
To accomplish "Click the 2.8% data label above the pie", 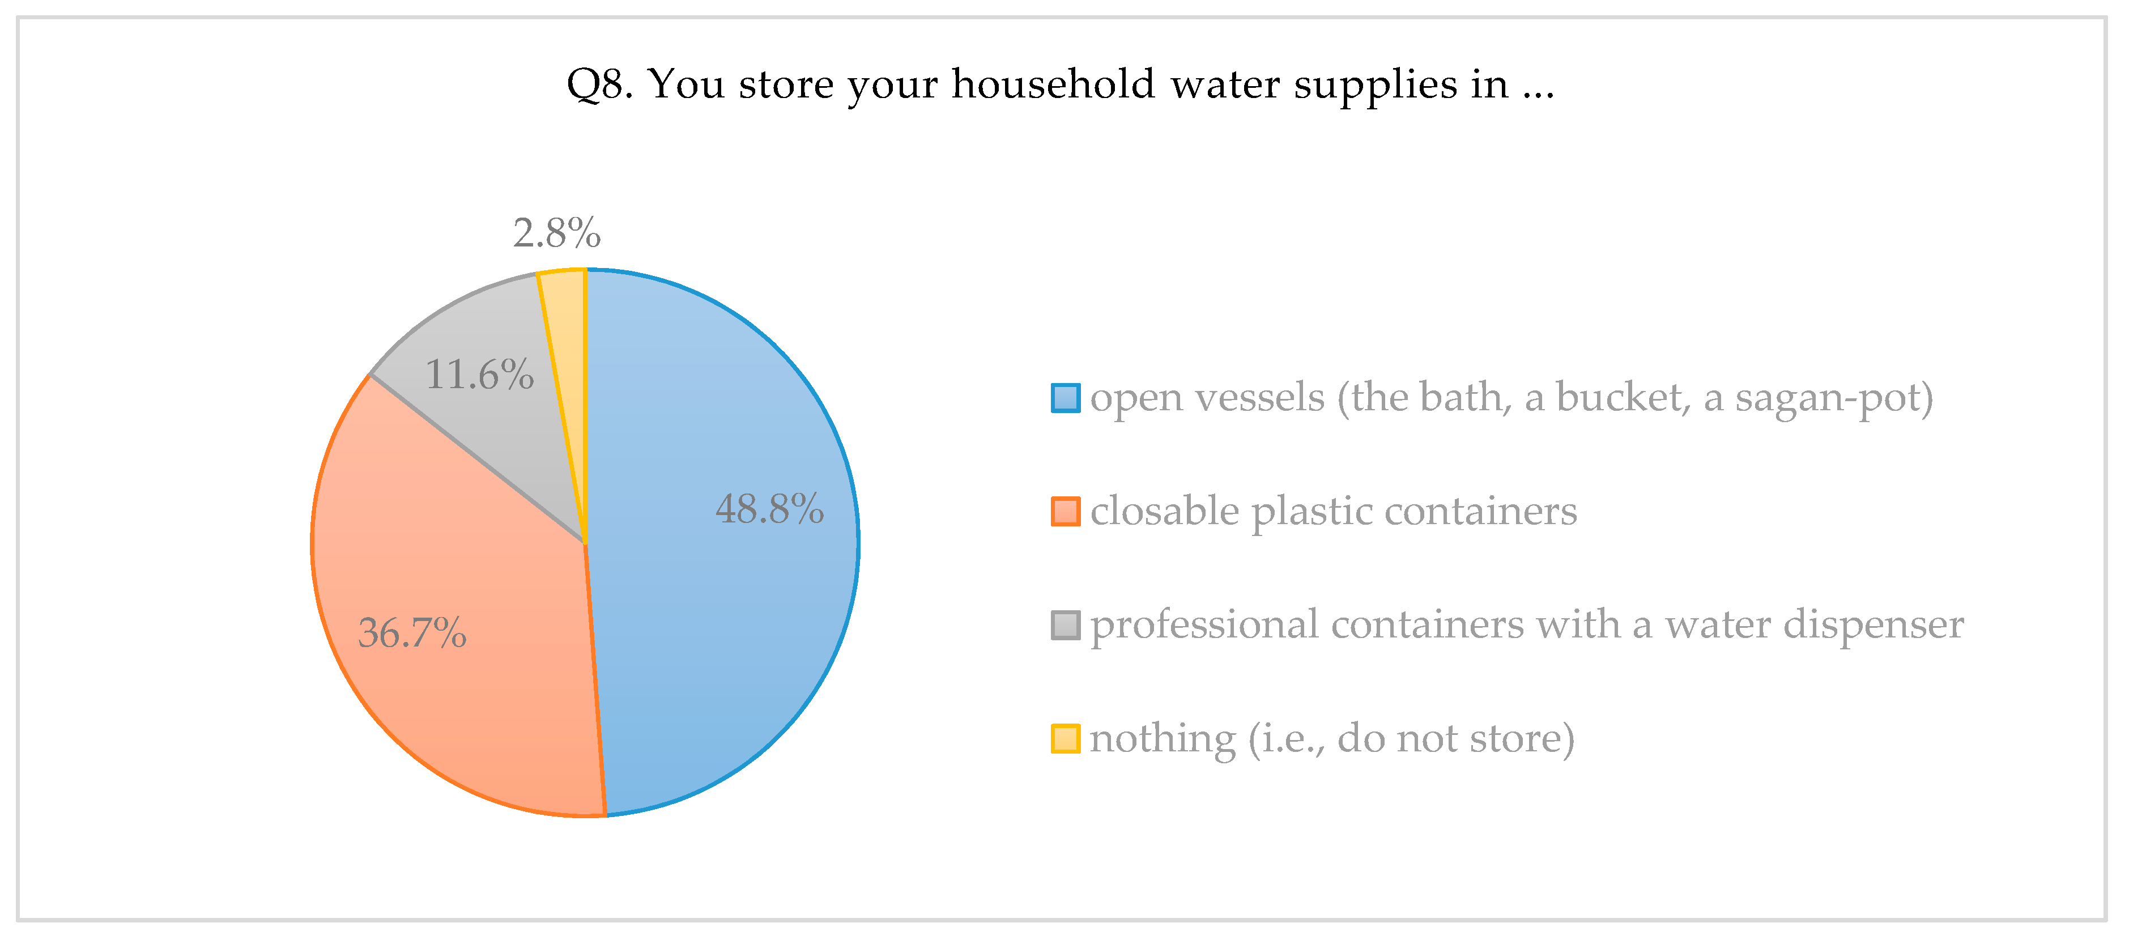I will pyautogui.click(x=556, y=233).
